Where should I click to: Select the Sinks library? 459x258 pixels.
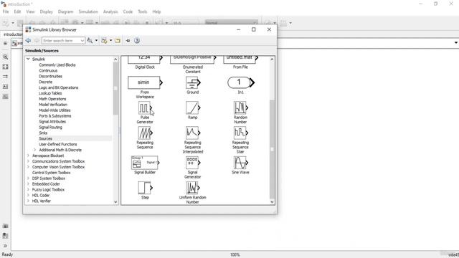pyautogui.click(x=43, y=133)
